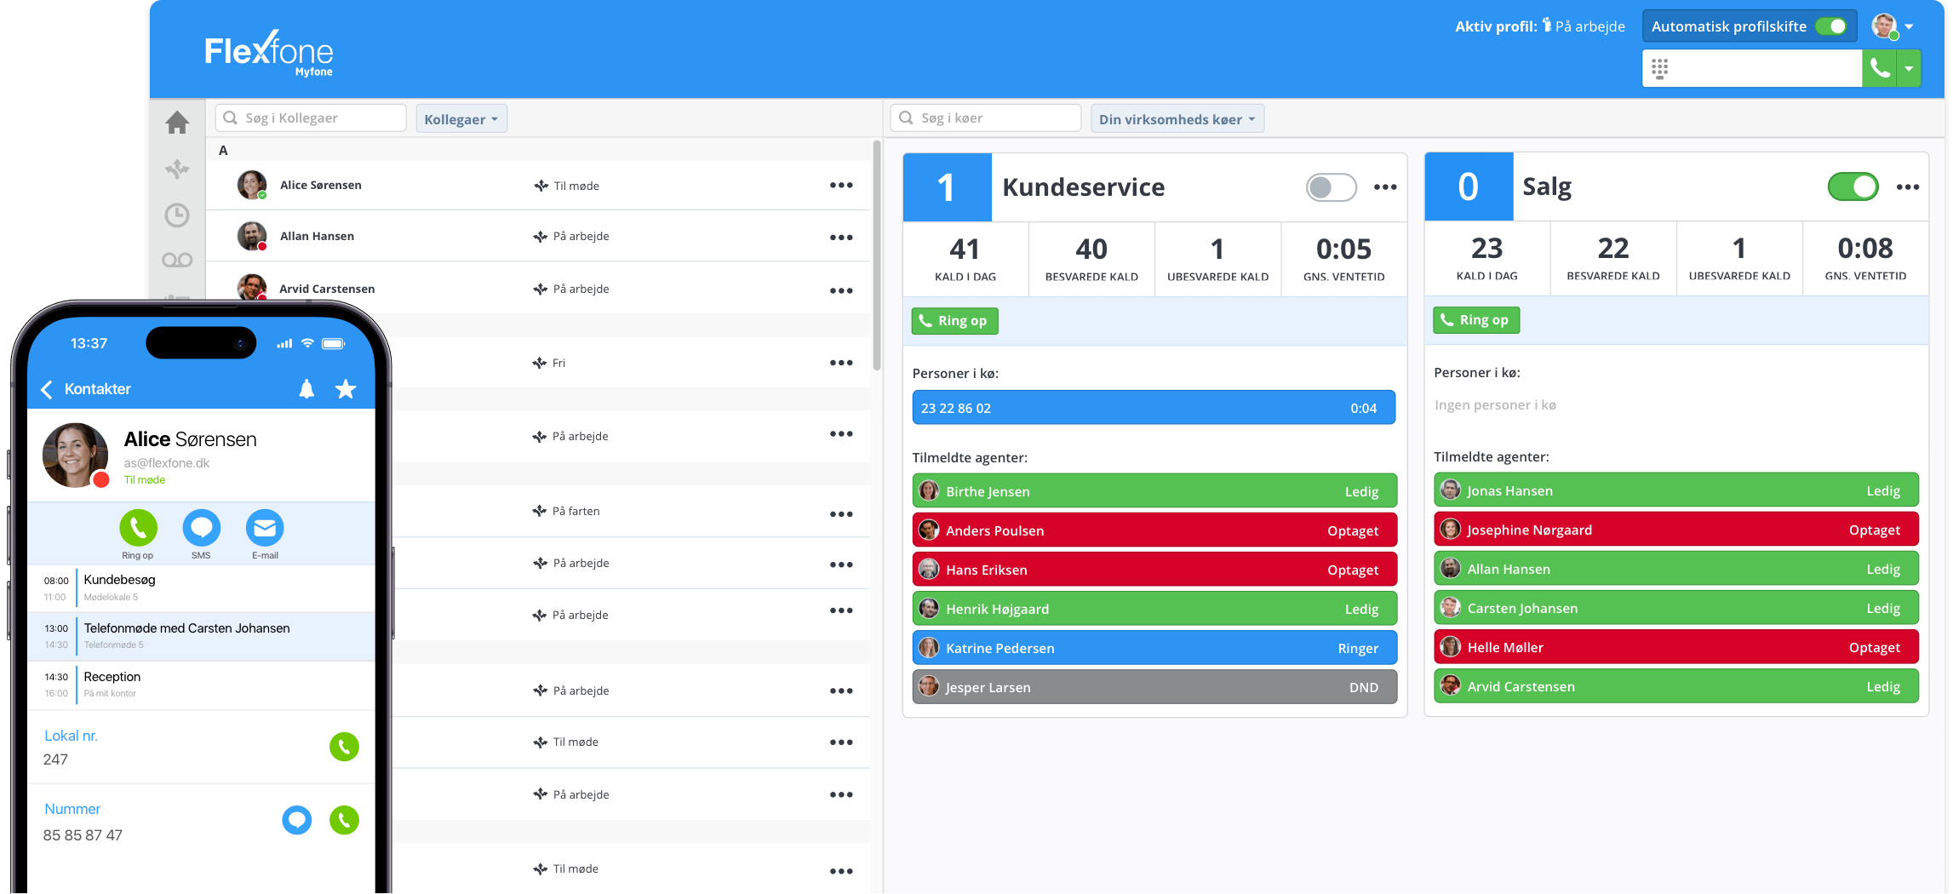Select agent Jesper Larsen
The width and height of the screenshot is (1953, 894).
(1154, 687)
